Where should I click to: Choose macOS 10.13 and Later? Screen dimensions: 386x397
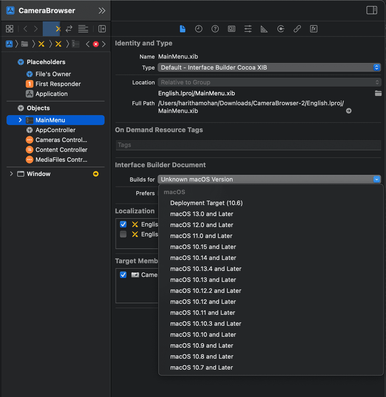point(271,280)
